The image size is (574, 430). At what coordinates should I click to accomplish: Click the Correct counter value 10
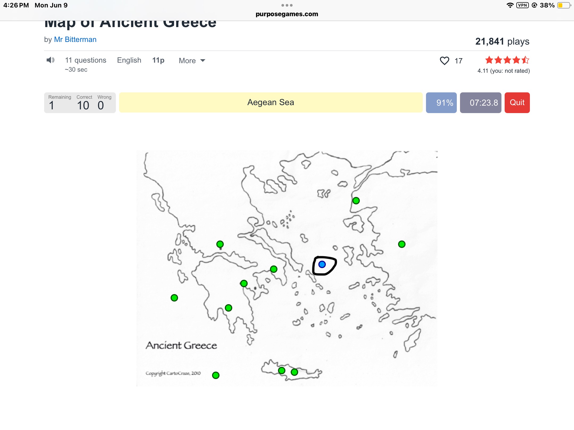click(x=83, y=105)
